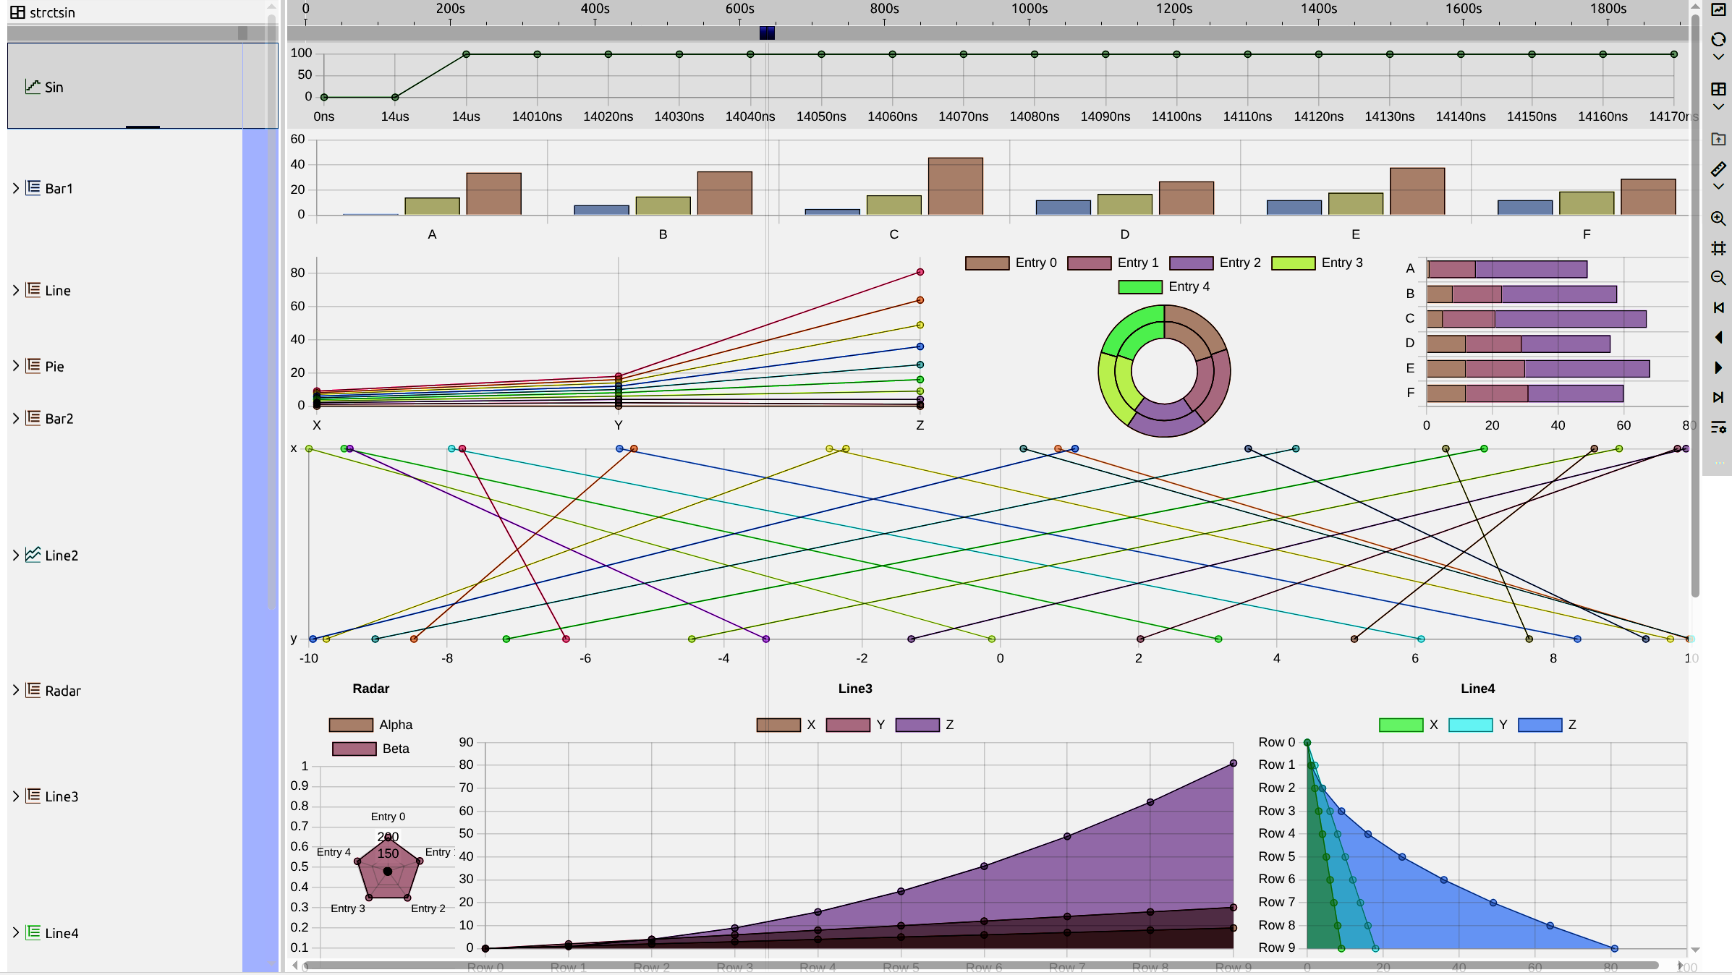
Task: Step forward with the right arrow
Action: tap(1718, 367)
